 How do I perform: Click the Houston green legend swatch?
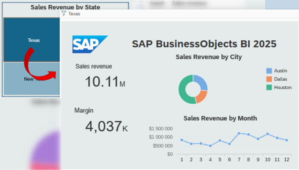(x=269, y=87)
